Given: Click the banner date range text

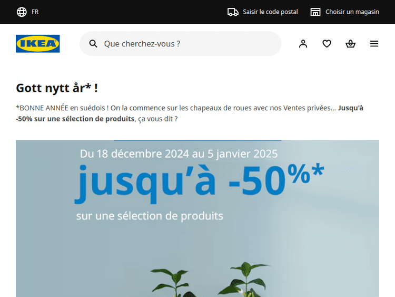Looking at the screenshot, I should pyautogui.click(x=179, y=154).
